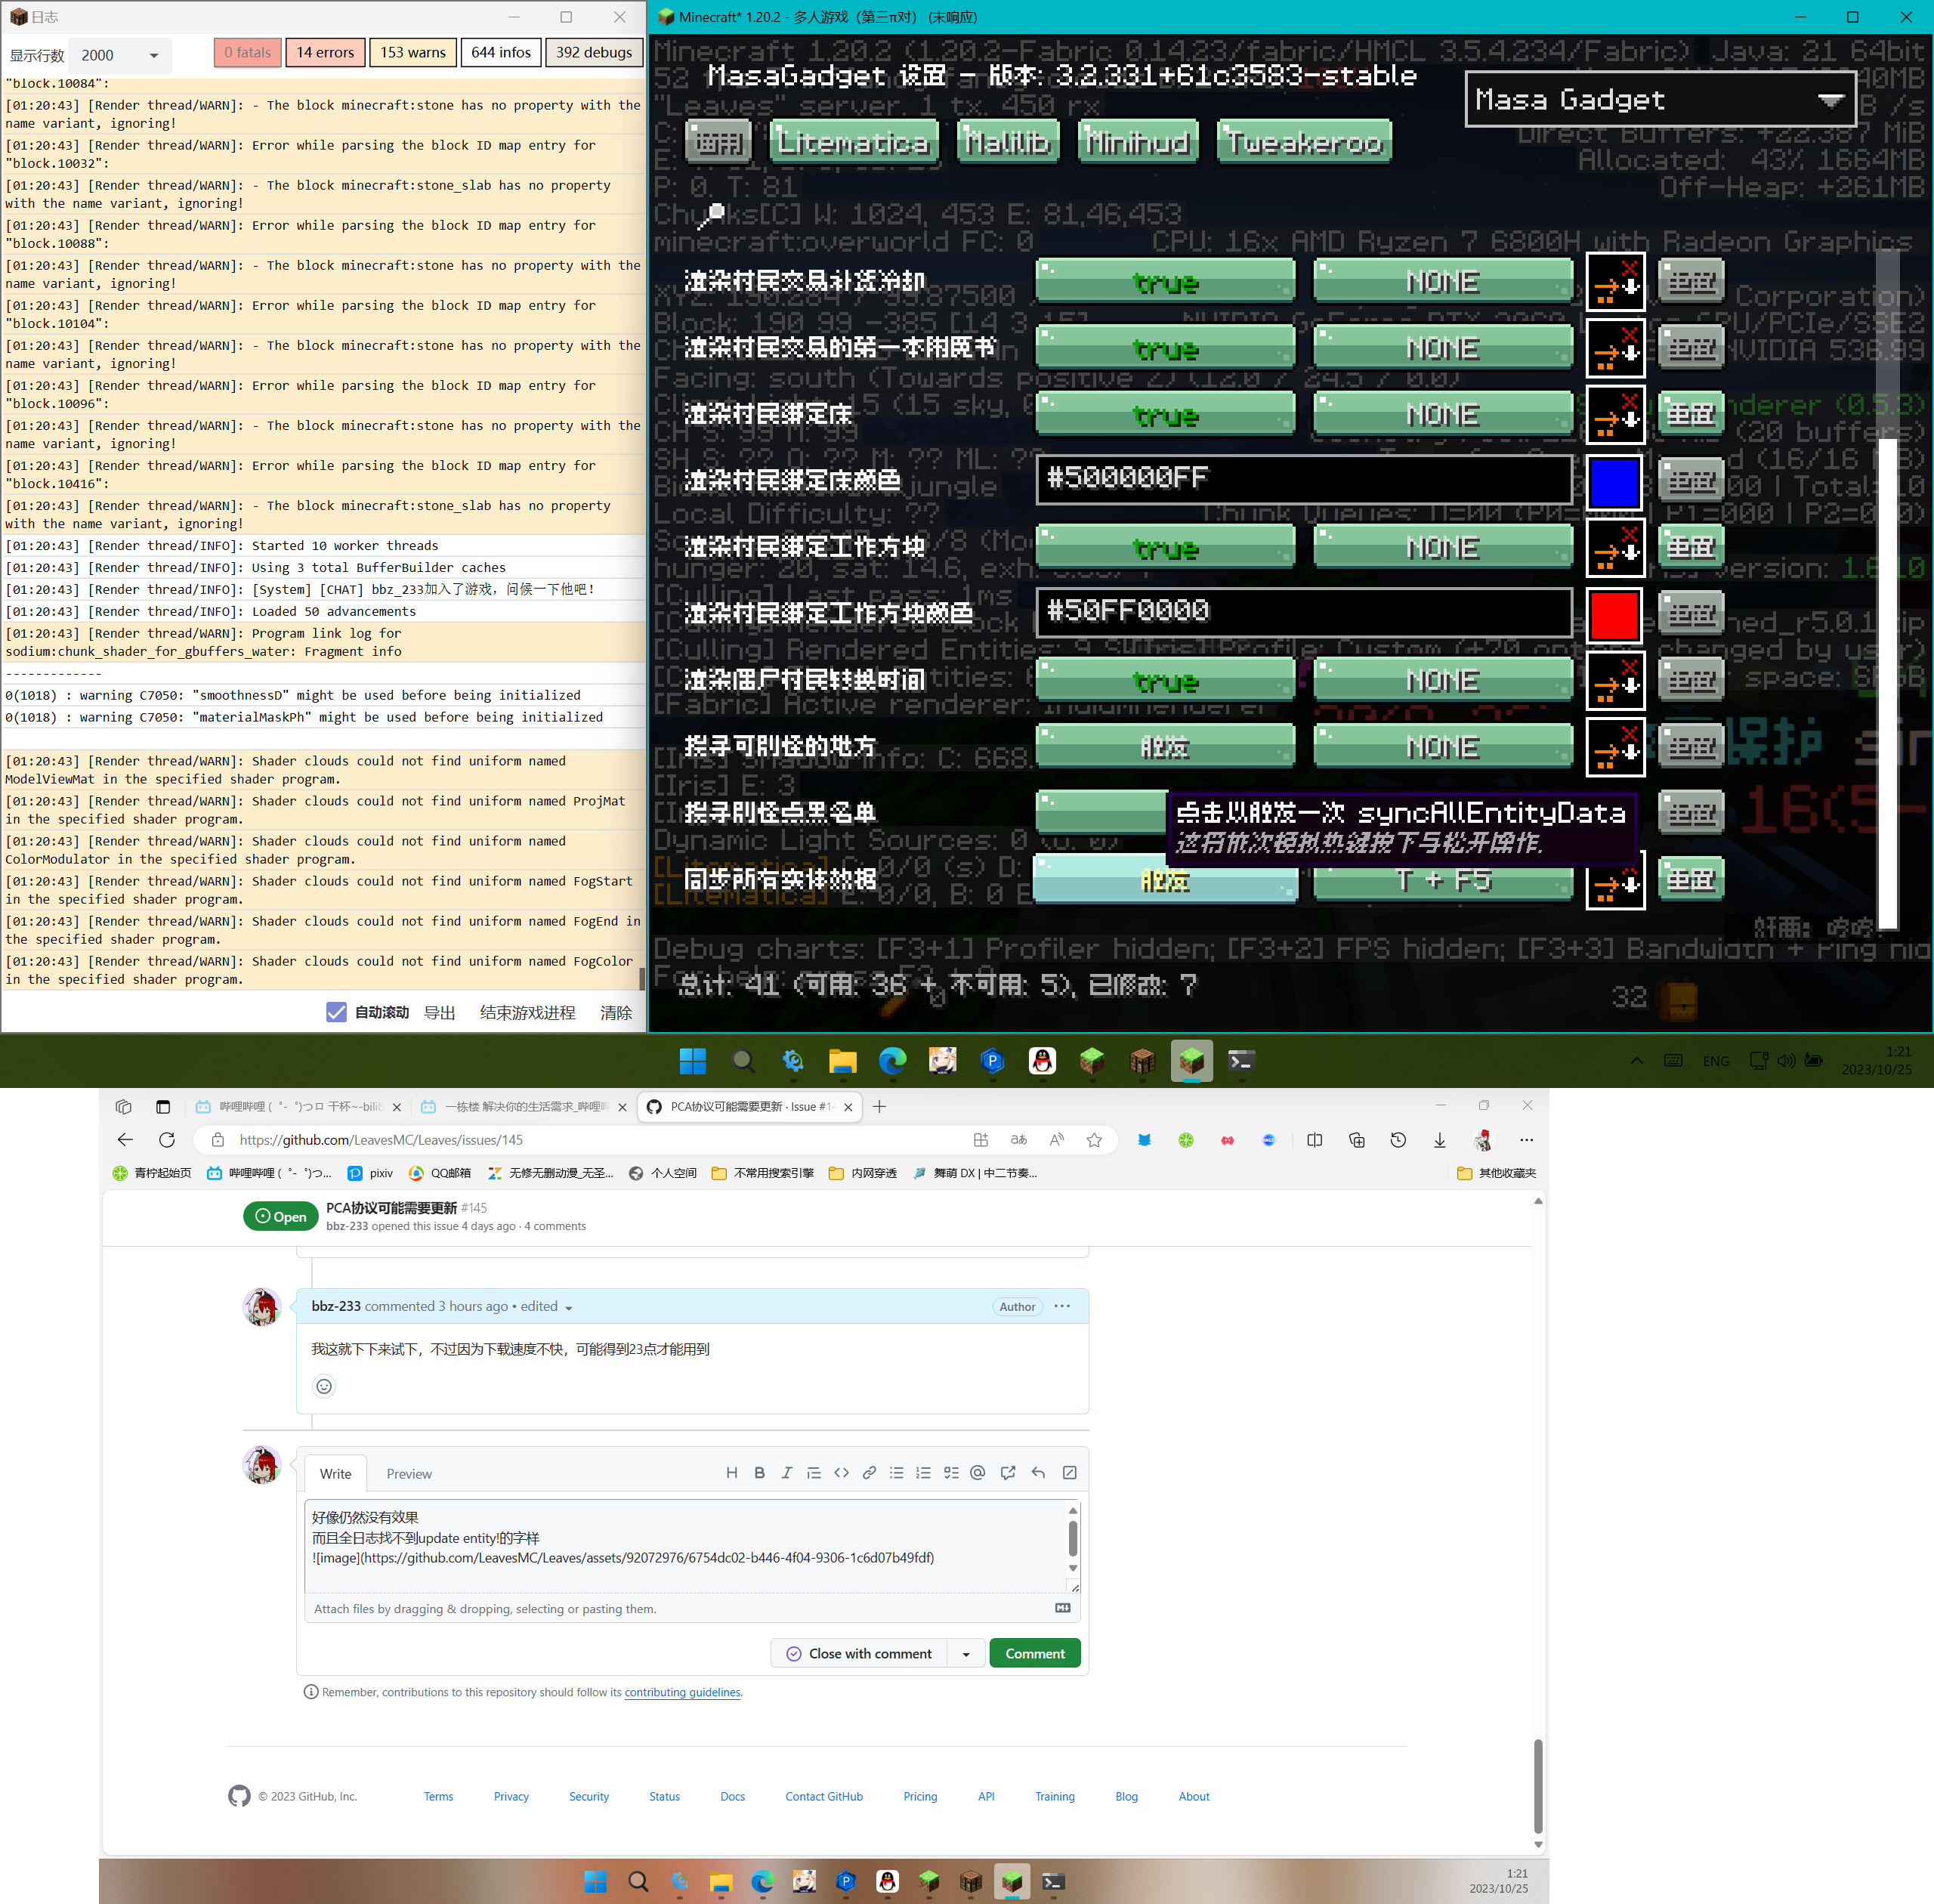Click the green Comment button
The image size is (1934, 1904).
(1034, 1653)
